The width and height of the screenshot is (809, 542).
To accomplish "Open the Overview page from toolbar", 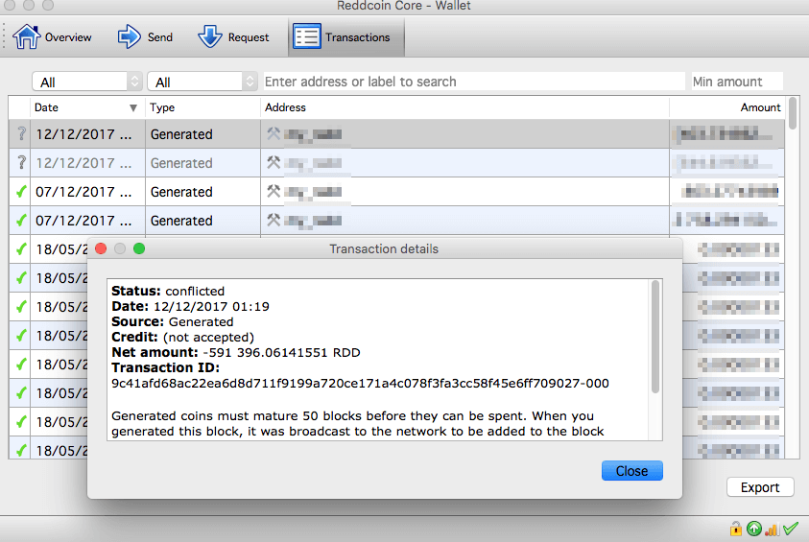I will (52, 37).
